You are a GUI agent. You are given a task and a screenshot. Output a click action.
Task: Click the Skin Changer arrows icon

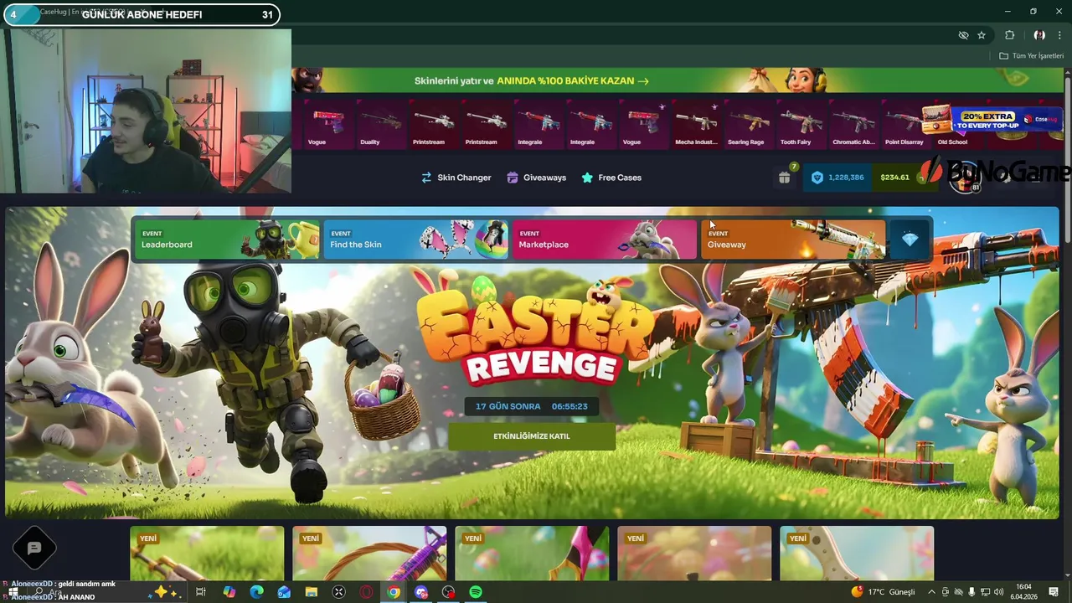click(x=426, y=178)
